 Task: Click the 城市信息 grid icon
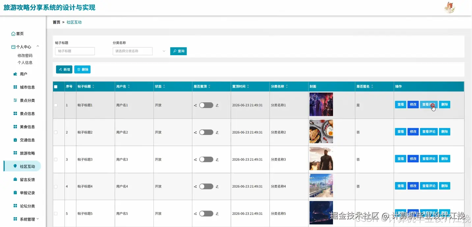(x=15, y=87)
